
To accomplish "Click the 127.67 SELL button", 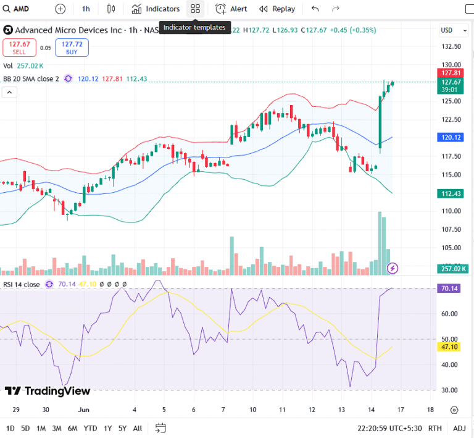I will tap(19, 48).
